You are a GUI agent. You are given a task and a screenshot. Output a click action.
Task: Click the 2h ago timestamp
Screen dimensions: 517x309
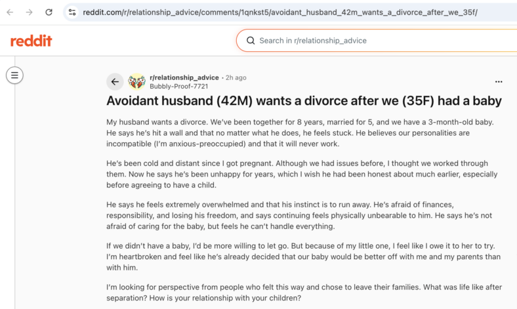point(236,77)
